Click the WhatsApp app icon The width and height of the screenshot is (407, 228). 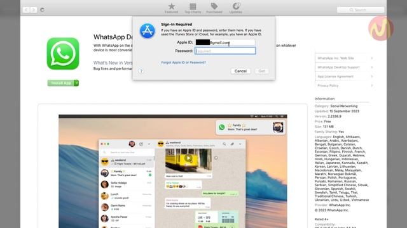63,53
